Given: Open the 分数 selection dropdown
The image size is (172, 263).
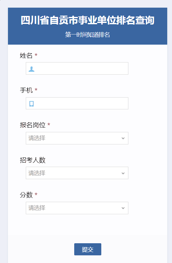Looking at the screenshot, I should tap(77, 208).
